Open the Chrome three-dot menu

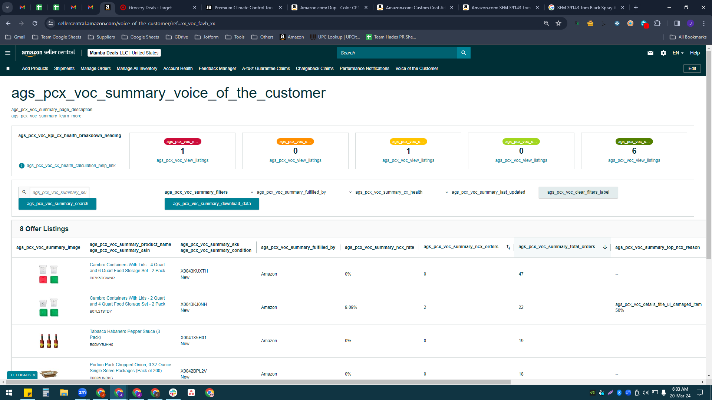pyautogui.click(x=704, y=23)
